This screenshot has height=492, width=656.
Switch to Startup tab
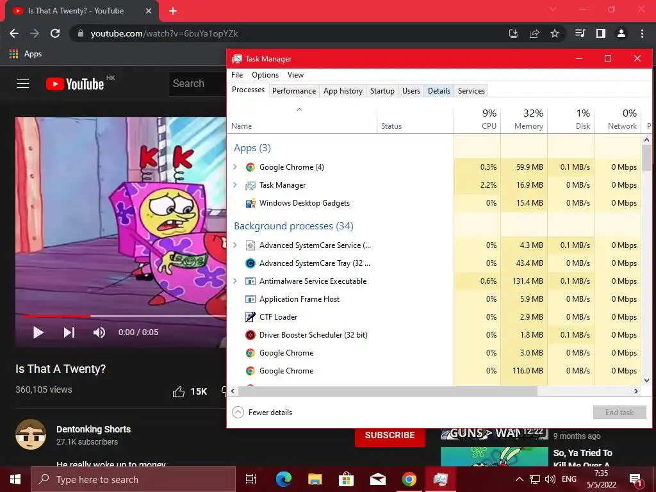[x=382, y=91]
